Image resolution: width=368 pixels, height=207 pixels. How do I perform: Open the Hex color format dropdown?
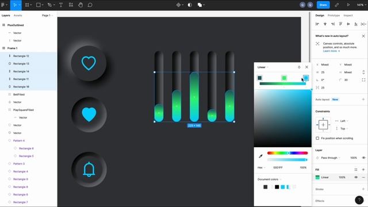(x=262, y=167)
